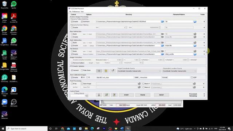Click the first Control Panel icon after Polling Interval

(x=99, y=95)
